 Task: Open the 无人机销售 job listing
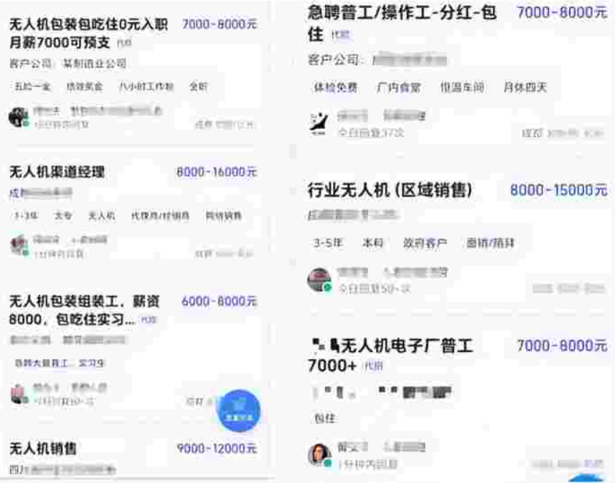point(43,448)
